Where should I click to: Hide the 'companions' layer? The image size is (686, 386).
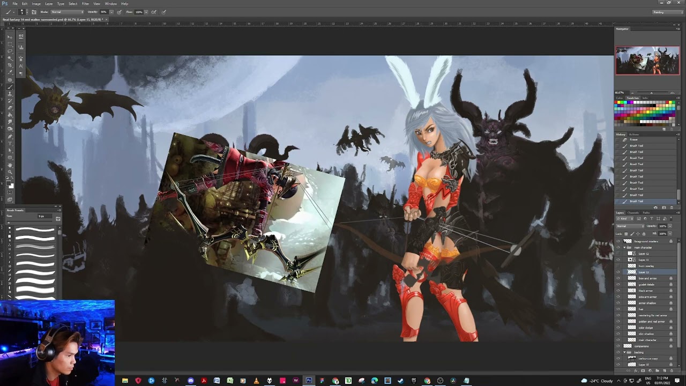618,346
